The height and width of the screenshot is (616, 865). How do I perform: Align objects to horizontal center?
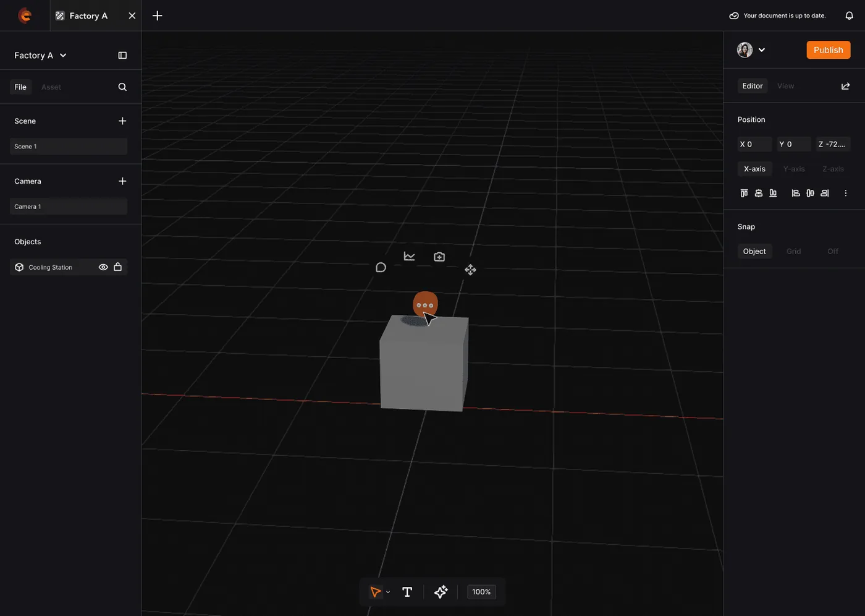pos(810,194)
